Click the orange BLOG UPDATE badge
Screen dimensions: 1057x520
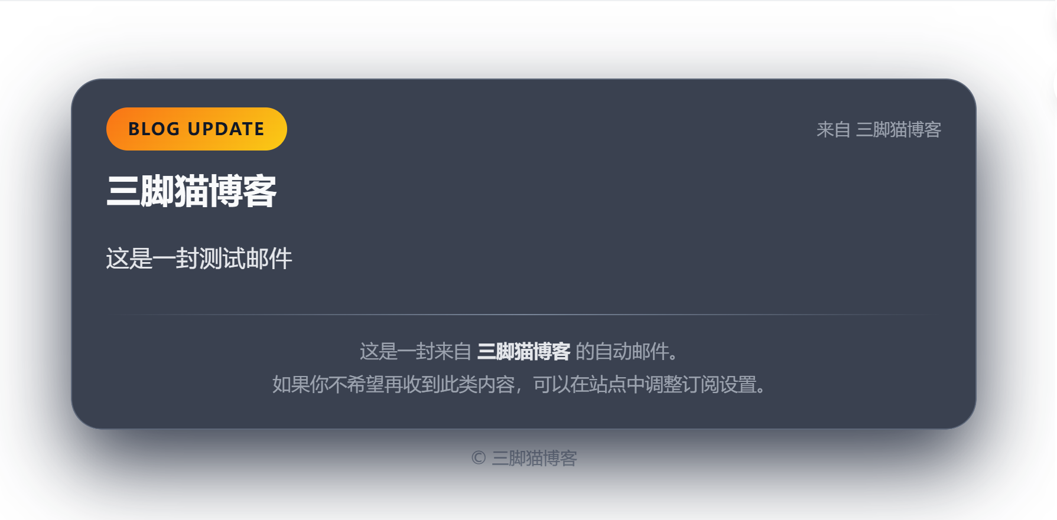(197, 129)
